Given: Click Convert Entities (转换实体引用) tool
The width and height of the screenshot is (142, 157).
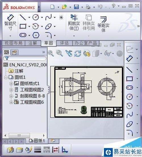Looking at the screenshot, I should pyautogui.click(x=89, y=22).
